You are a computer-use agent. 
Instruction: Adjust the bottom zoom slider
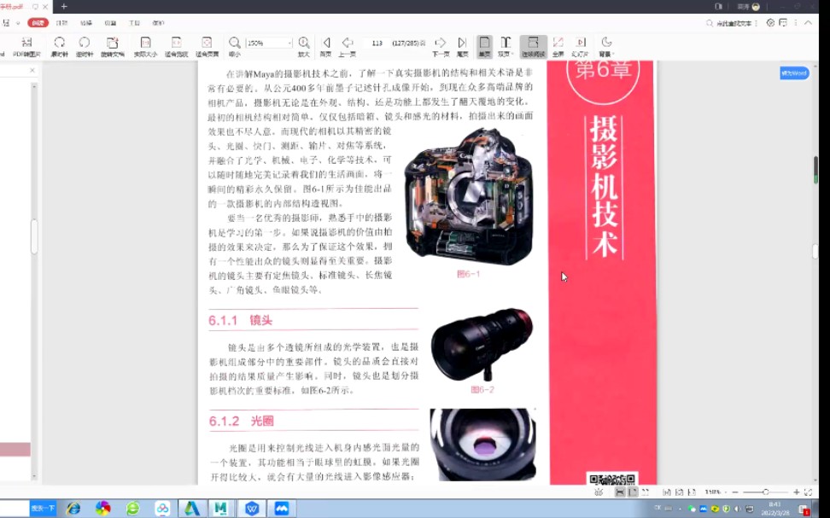(766, 492)
